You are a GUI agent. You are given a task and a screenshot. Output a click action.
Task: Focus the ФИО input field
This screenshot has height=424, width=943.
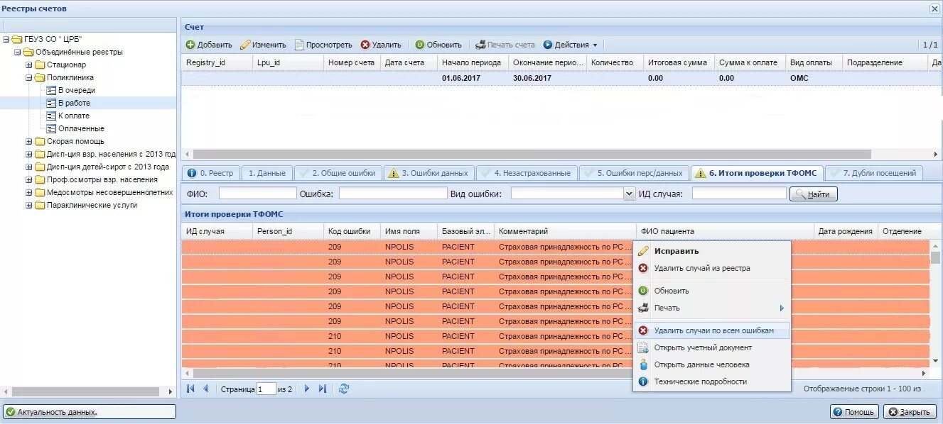(x=258, y=193)
